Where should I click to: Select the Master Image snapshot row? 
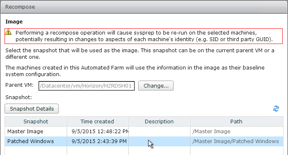144,132
